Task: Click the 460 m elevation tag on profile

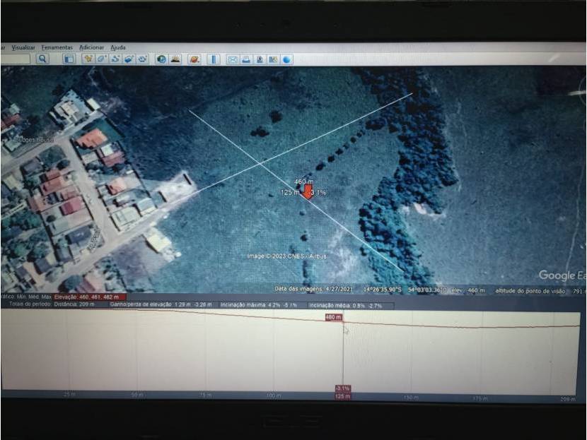Action: coord(333,317)
